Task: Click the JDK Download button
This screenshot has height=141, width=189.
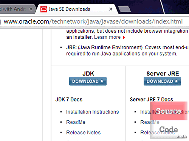Action: [88, 81]
